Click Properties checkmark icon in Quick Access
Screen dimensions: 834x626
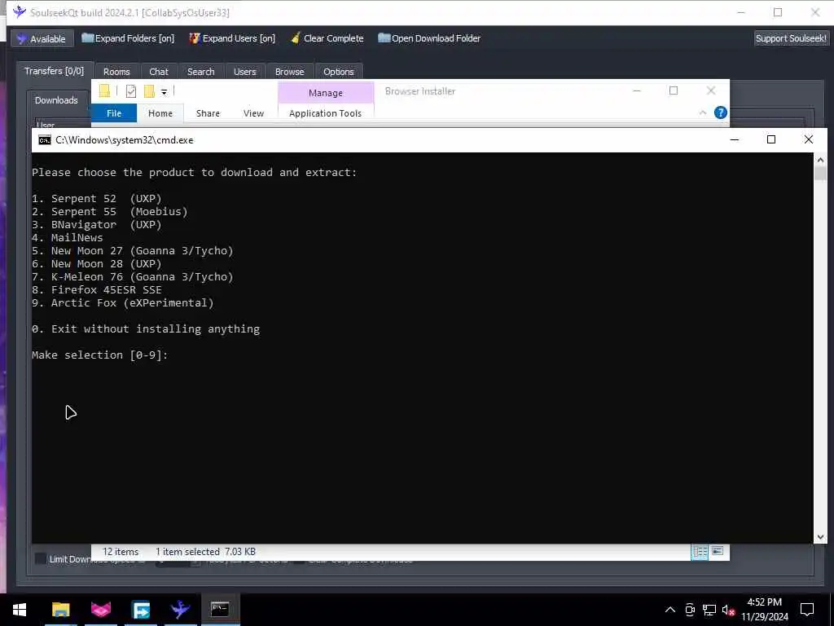[131, 91]
